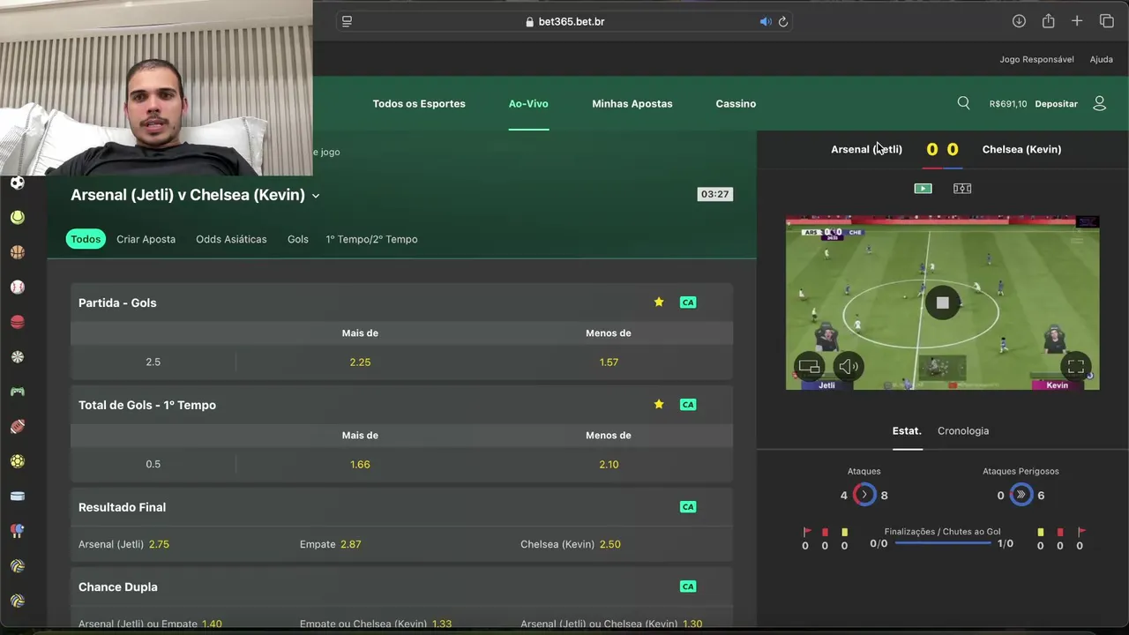The image size is (1129, 635).
Task: Open the Cronologia tab
Action: pyautogui.click(x=963, y=430)
